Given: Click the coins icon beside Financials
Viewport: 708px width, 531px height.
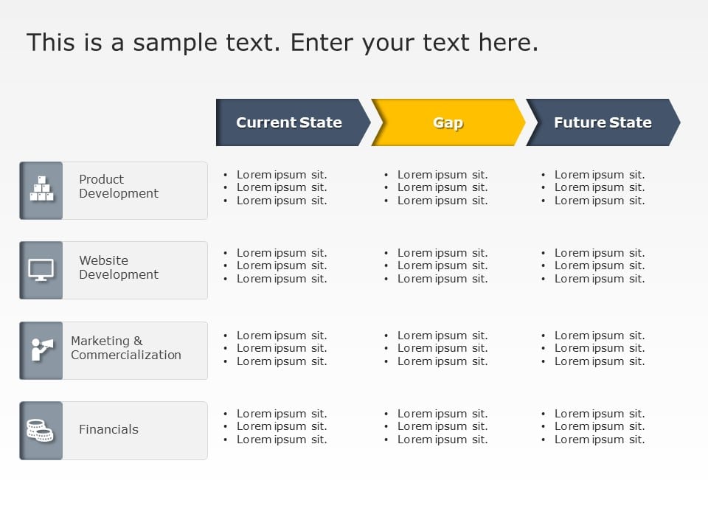Looking at the screenshot, I should coord(41,430).
